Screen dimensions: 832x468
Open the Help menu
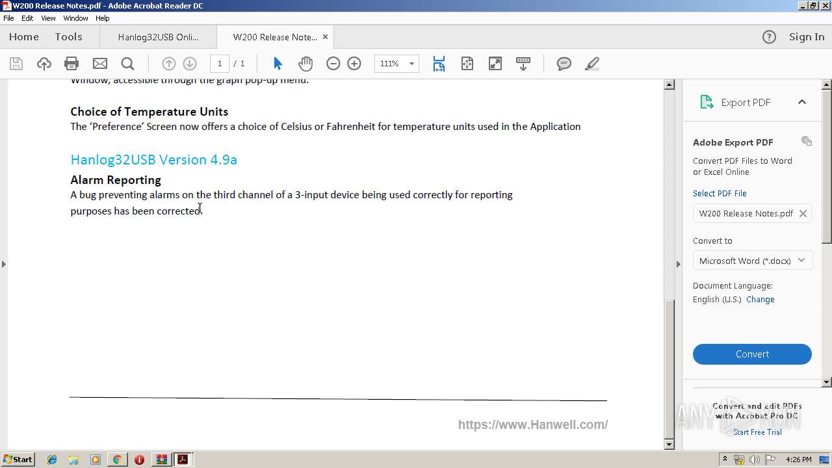pyautogui.click(x=103, y=18)
